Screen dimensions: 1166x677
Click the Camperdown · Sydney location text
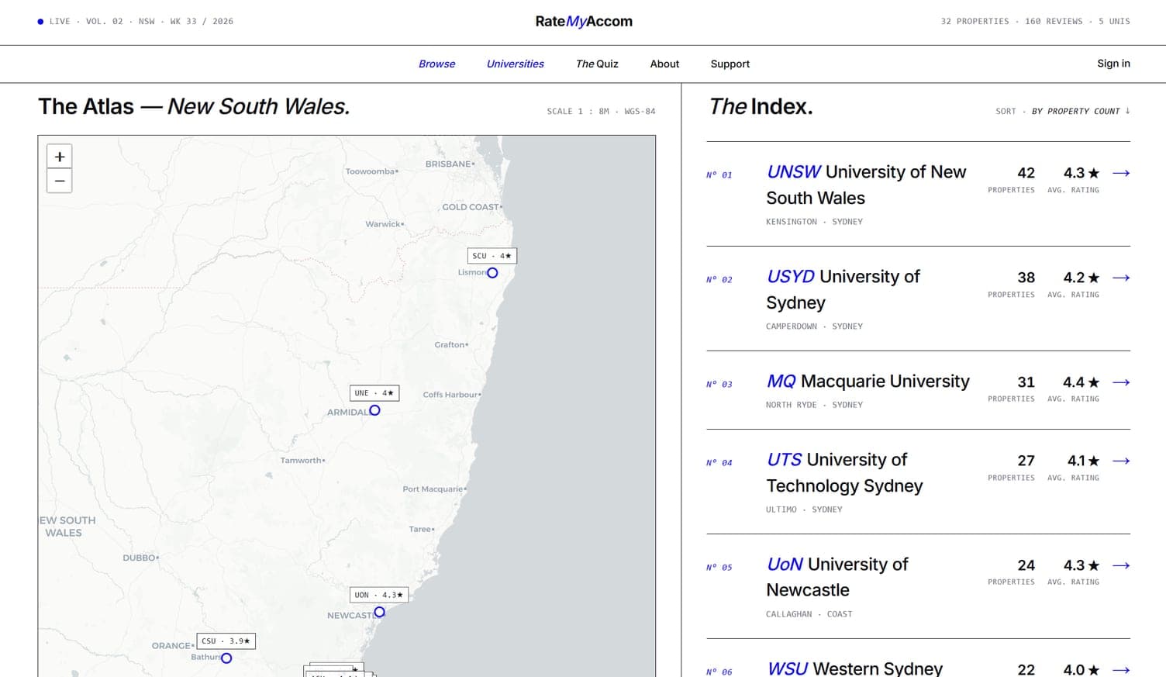[x=814, y=326]
